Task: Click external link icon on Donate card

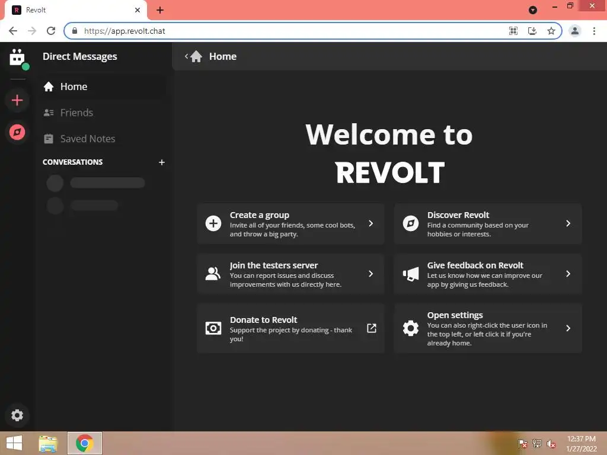Action: (x=371, y=328)
